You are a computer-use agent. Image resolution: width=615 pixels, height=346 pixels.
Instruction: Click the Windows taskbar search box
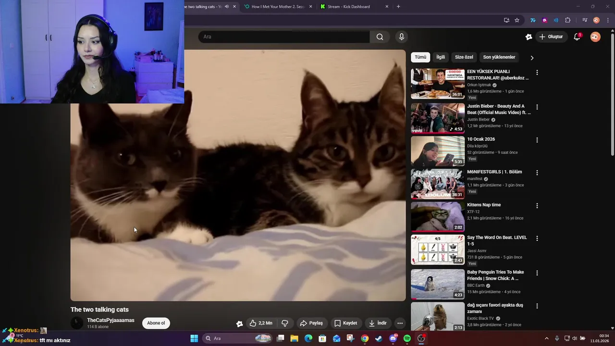point(238,338)
